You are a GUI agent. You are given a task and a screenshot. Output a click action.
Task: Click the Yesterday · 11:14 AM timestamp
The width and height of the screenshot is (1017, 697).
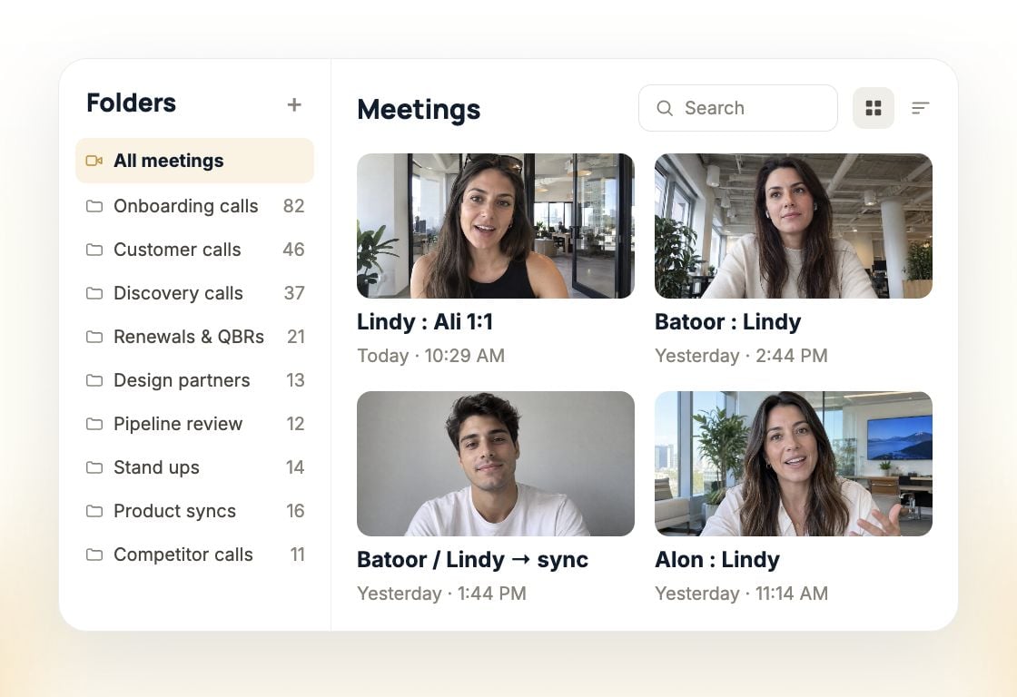[x=741, y=594]
